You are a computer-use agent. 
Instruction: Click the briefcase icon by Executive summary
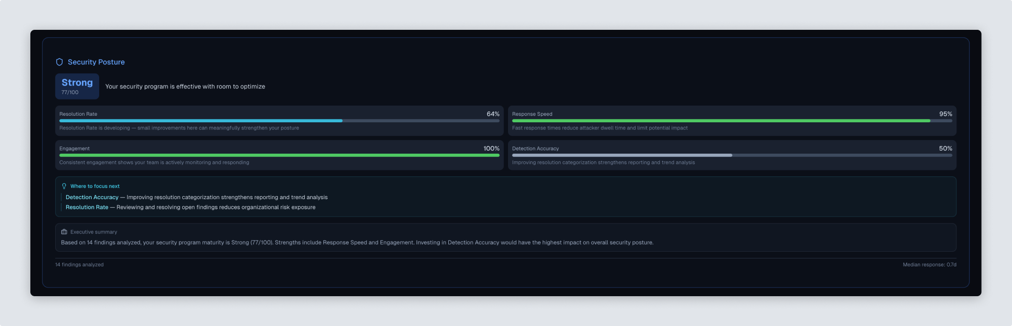click(64, 232)
